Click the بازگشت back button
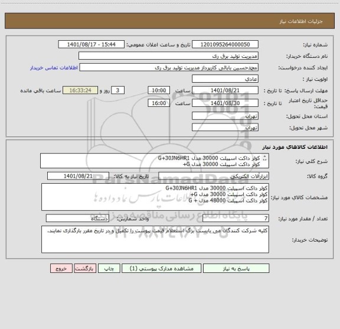The image size is (340, 329). point(85,268)
